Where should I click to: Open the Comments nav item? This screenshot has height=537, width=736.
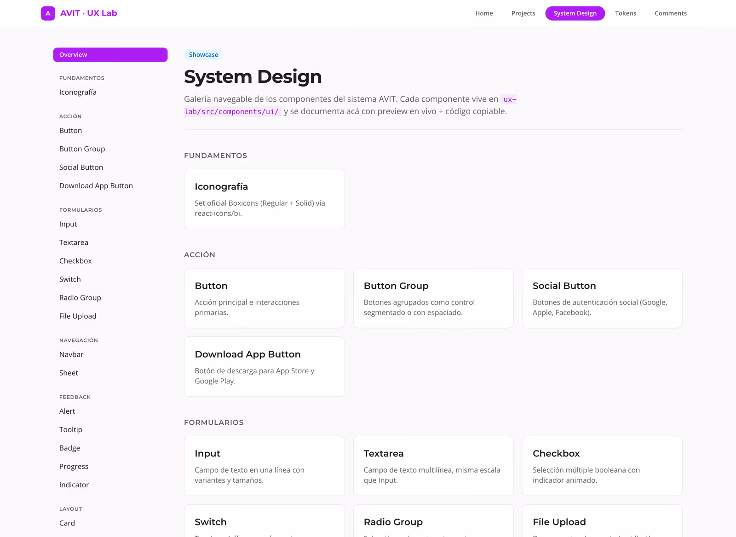pyautogui.click(x=671, y=13)
